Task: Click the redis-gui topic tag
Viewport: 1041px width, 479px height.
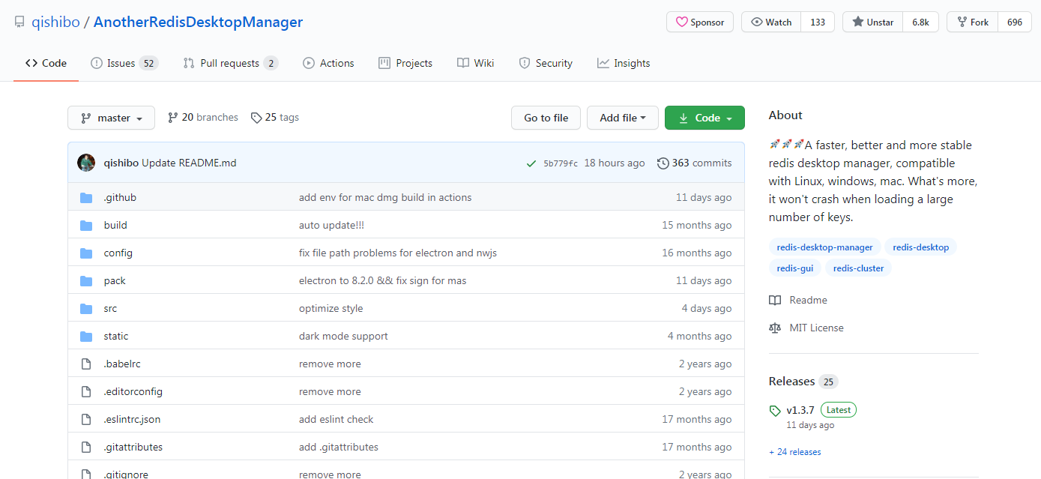Action: click(795, 268)
